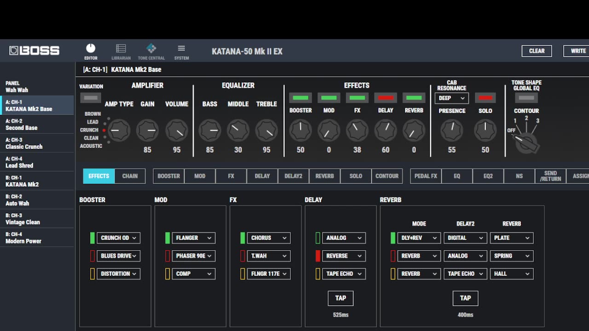
Task: Select red slot for PHASER 90E
Action: (167, 256)
